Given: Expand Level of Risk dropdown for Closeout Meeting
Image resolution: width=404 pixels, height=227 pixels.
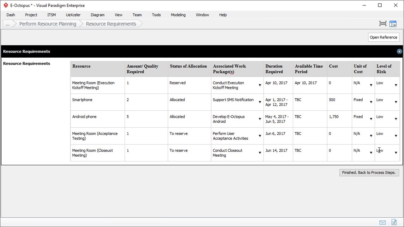Looking at the screenshot, I should (396, 153).
